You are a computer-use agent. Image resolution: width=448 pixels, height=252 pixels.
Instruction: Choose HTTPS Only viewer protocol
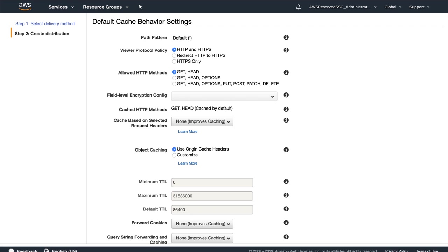[174, 62]
